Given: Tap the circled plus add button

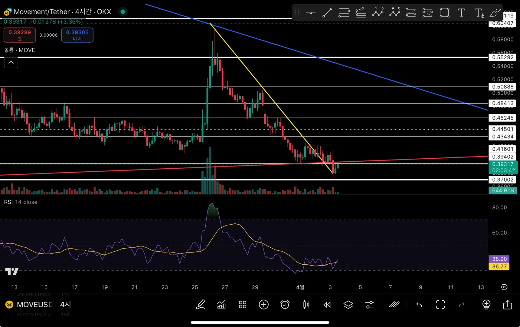Looking at the screenshot, I should click(264, 305).
